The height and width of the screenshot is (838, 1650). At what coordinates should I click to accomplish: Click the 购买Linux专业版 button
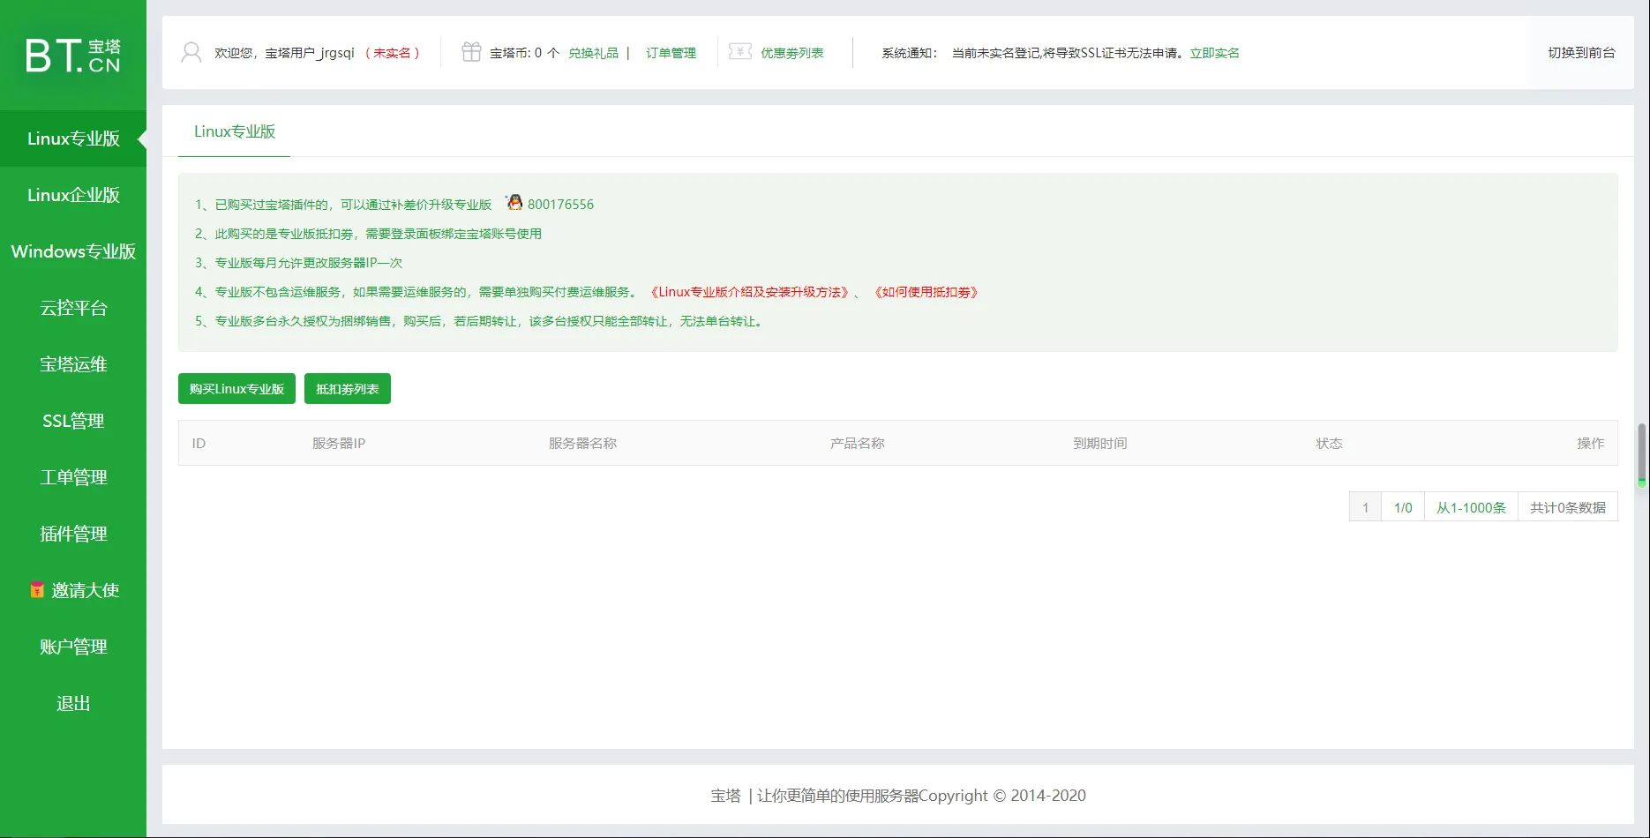236,388
